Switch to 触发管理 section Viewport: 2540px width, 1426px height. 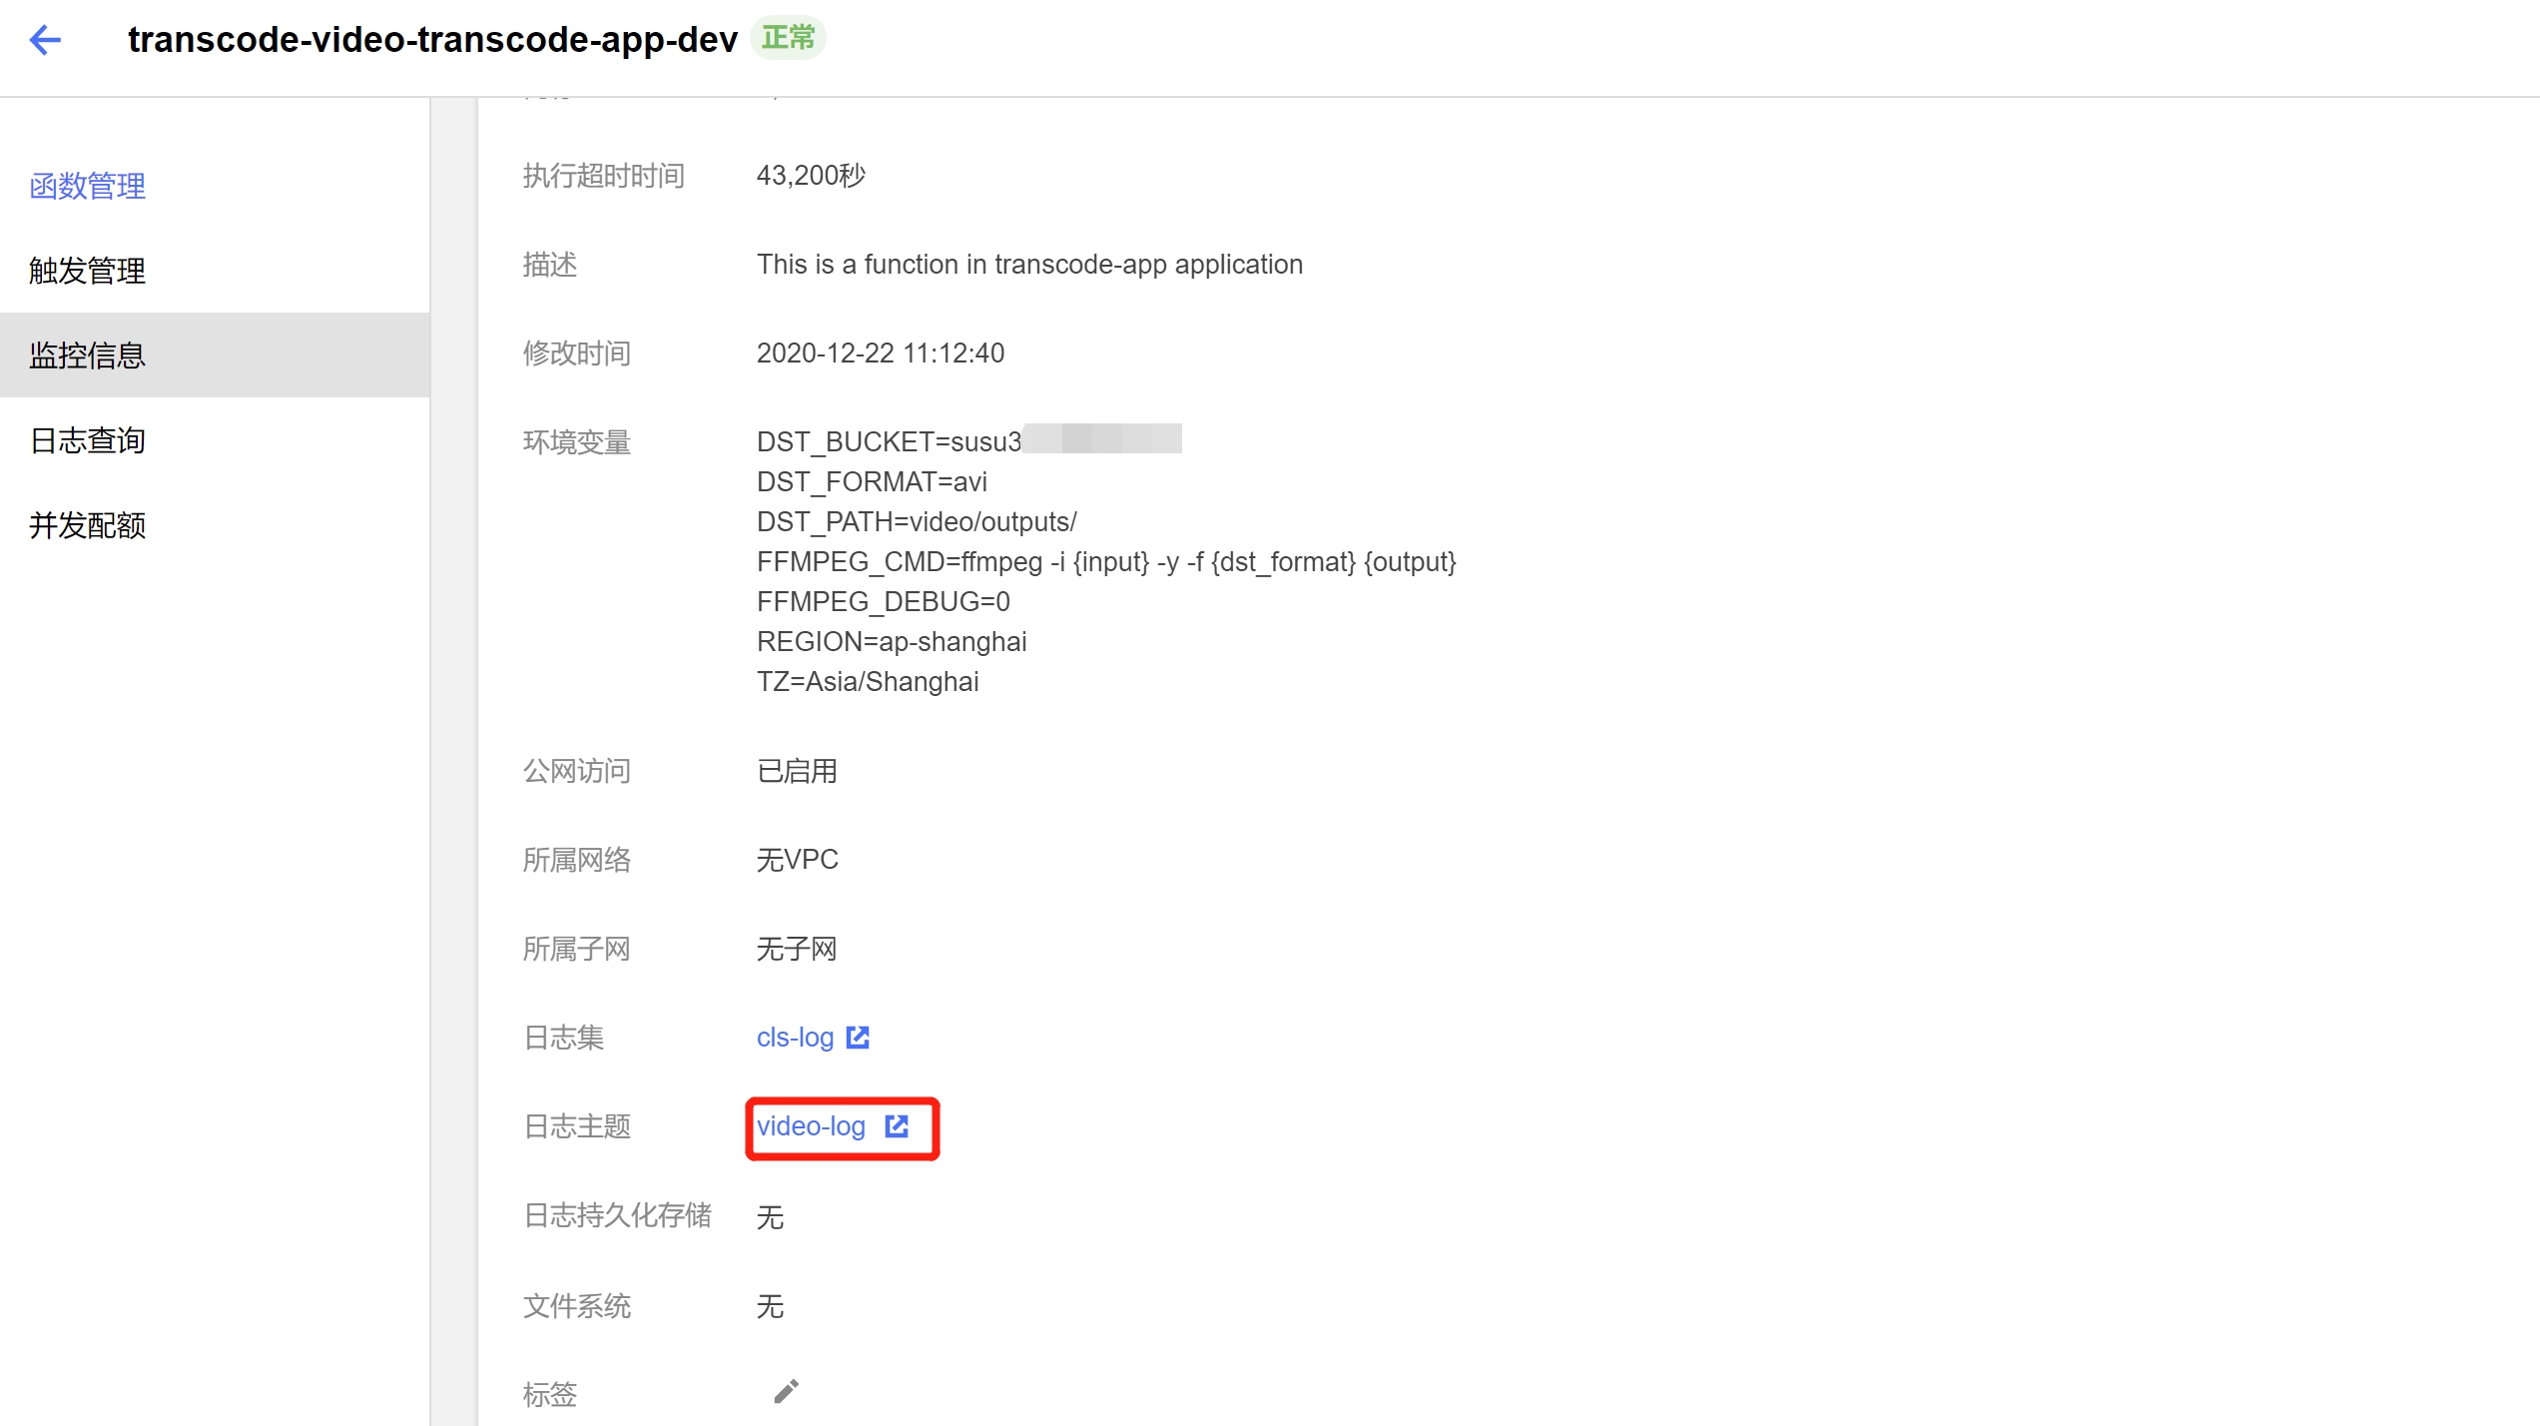[x=88, y=271]
